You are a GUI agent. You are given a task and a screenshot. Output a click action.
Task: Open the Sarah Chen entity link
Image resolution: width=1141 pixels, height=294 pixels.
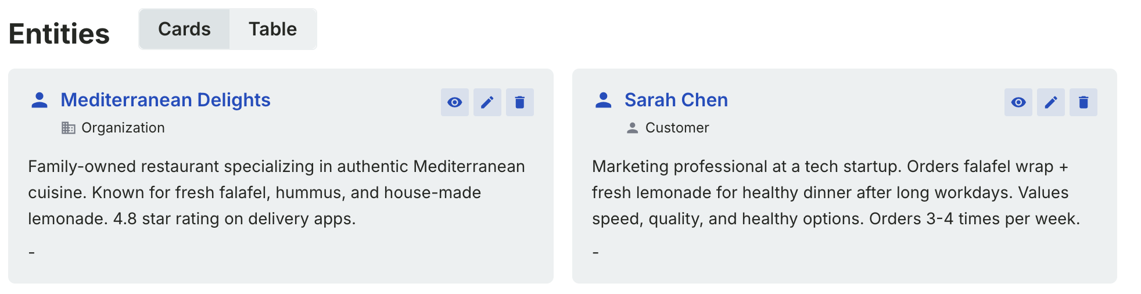676,100
